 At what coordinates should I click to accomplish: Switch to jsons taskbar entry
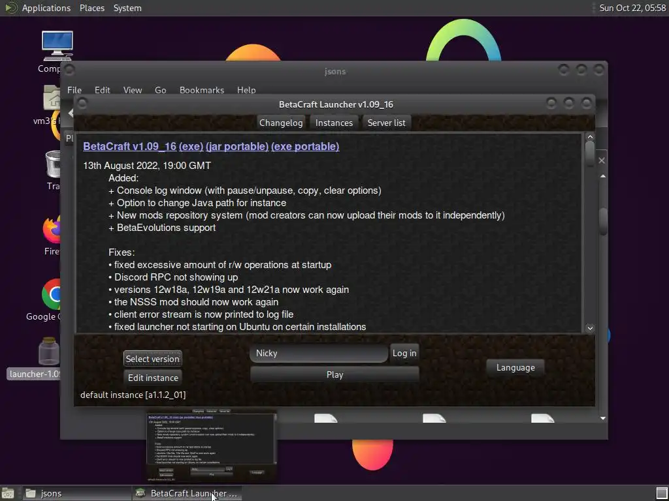pyautogui.click(x=76, y=493)
